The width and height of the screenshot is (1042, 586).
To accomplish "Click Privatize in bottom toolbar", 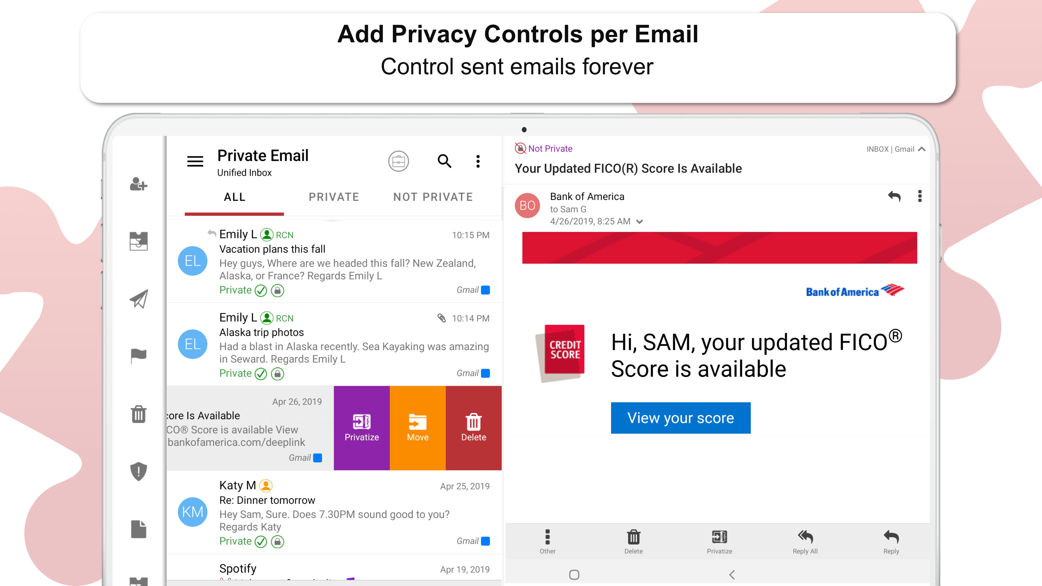I will [720, 542].
